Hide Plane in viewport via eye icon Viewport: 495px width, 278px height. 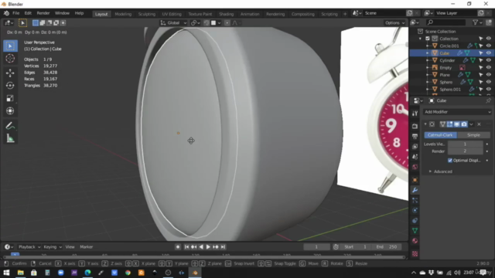pos(488,75)
